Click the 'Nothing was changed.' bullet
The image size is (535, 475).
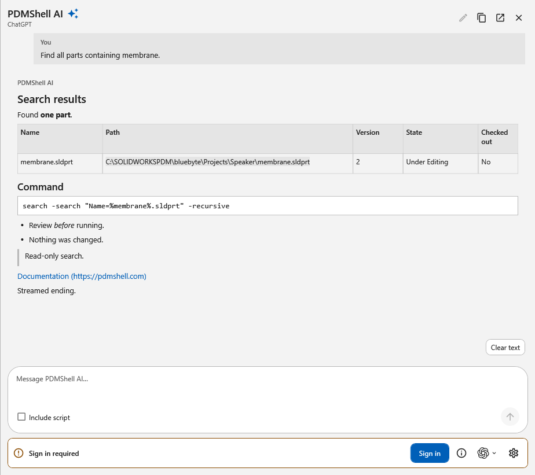tap(66, 240)
